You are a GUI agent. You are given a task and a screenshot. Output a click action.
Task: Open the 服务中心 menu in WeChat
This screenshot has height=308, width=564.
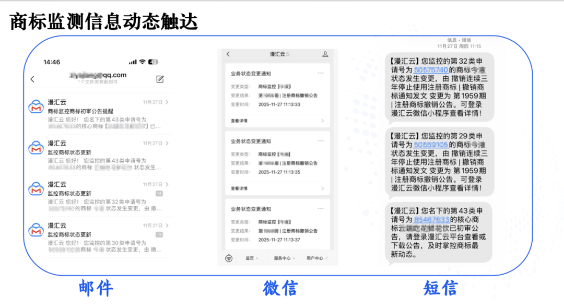284,258
